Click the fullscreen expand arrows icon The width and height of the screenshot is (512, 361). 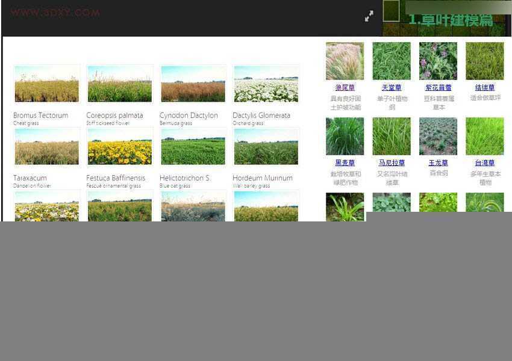(369, 16)
